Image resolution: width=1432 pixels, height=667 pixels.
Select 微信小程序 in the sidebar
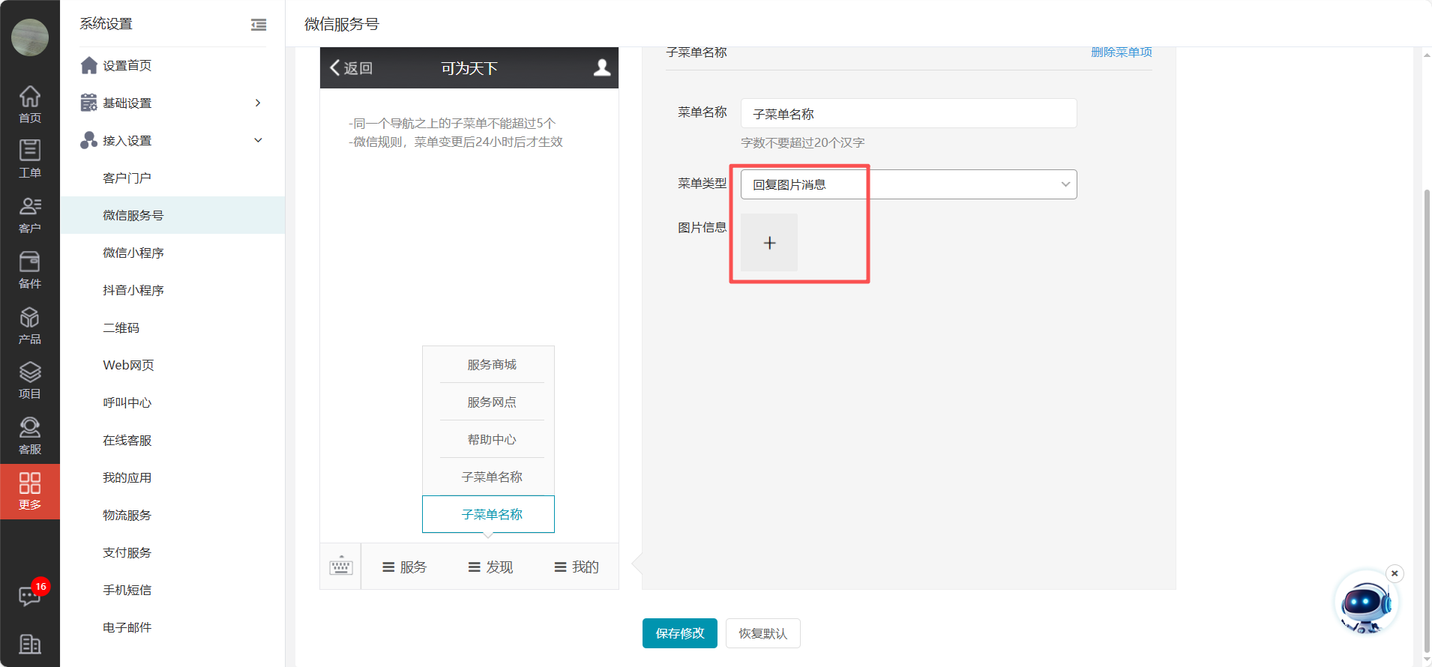133,253
